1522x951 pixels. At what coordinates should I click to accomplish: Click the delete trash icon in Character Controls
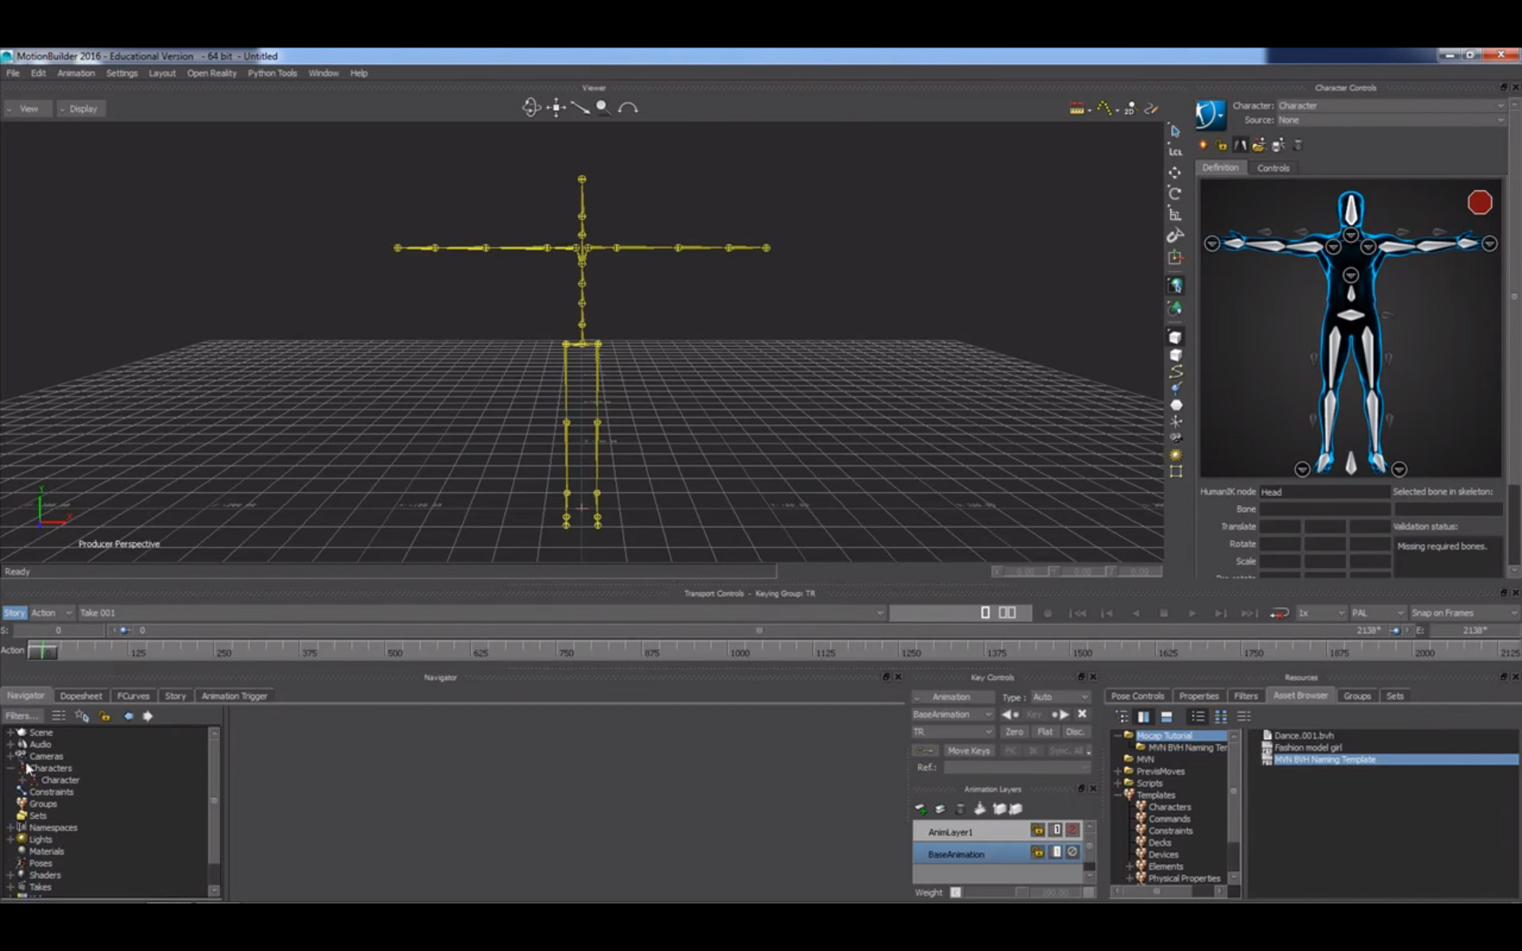pyautogui.click(x=1298, y=145)
